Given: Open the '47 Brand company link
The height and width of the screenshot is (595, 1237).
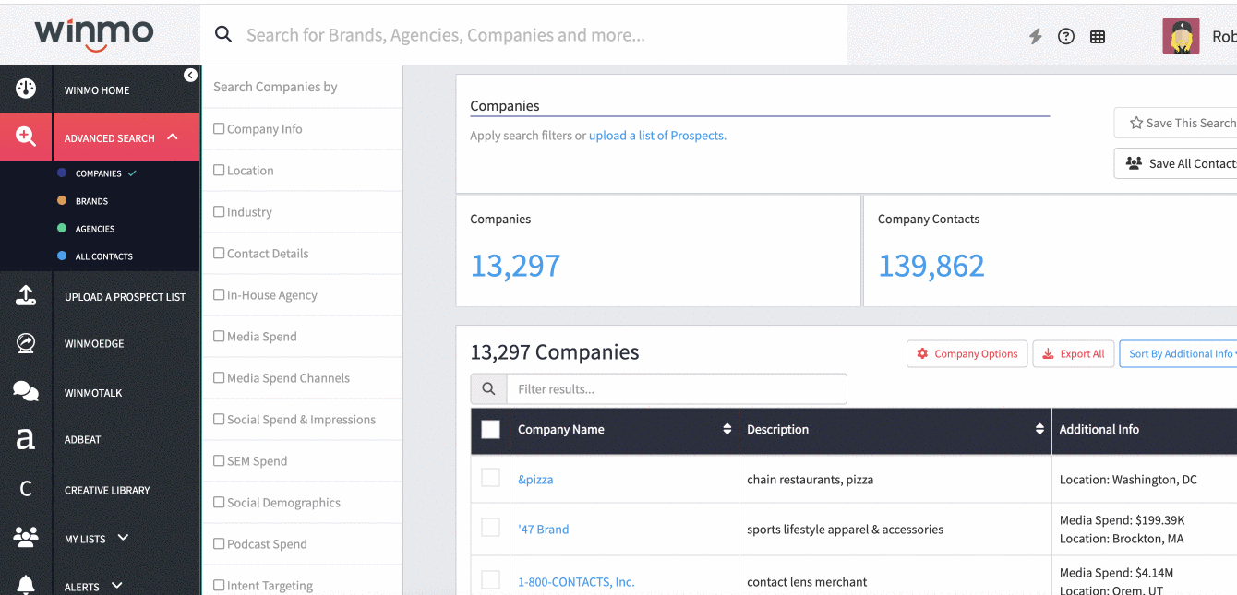Looking at the screenshot, I should click(543, 530).
